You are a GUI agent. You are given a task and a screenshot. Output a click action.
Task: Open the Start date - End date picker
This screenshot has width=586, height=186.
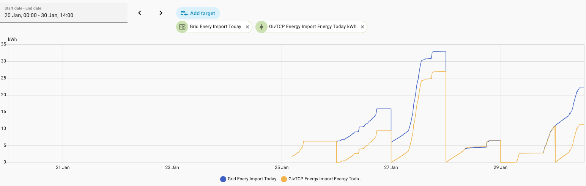pos(64,13)
